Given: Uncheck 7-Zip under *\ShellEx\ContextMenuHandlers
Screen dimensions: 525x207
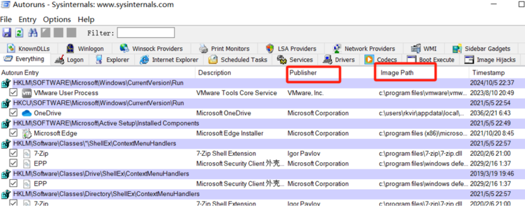Looking at the screenshot, I should point(13,153).
